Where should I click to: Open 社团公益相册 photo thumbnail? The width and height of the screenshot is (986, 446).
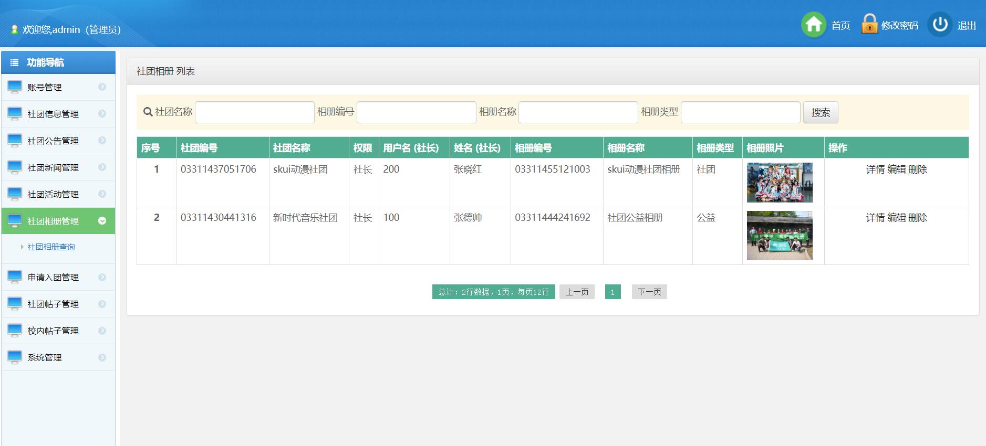click(x=780, y=236)
